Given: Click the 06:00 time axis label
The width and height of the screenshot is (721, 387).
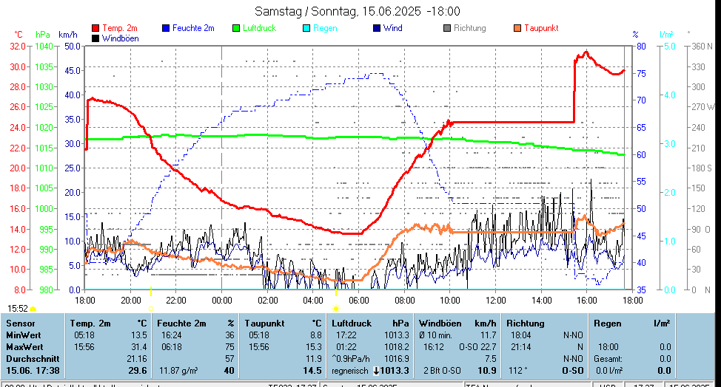Looking at the screenshot, I should (x=359, y=301).
